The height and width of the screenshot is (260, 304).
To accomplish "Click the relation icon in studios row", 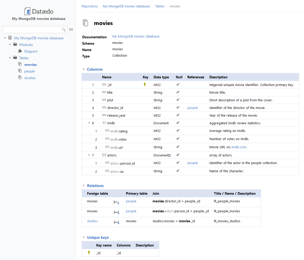I will 116,222.
